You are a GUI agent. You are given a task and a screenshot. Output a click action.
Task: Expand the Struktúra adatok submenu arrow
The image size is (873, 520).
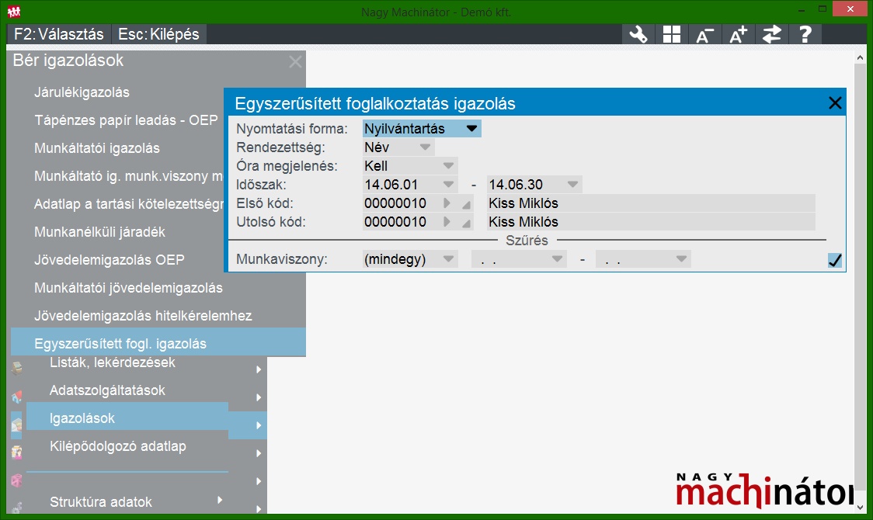[220, 500]
